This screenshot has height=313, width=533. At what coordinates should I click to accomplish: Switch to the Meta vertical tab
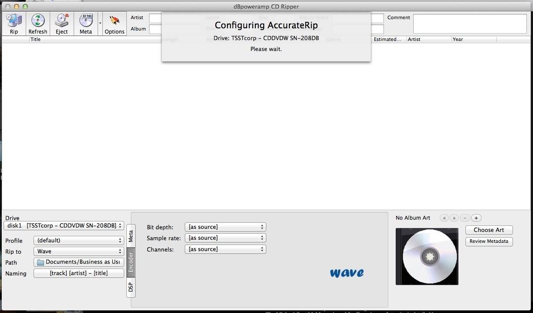(x=131, y=236)
